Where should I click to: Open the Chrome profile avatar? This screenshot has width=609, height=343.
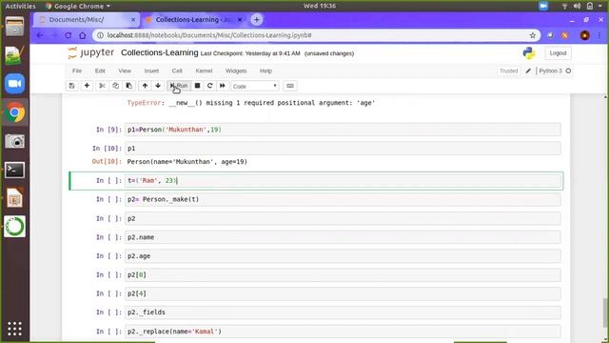[x=585, y=35]
